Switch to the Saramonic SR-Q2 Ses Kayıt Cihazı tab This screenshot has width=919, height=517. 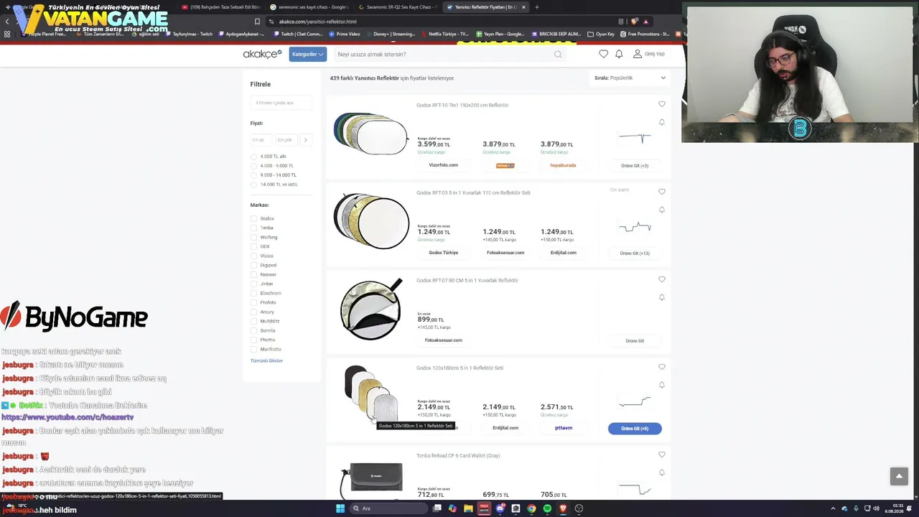(x=397, y=7)
